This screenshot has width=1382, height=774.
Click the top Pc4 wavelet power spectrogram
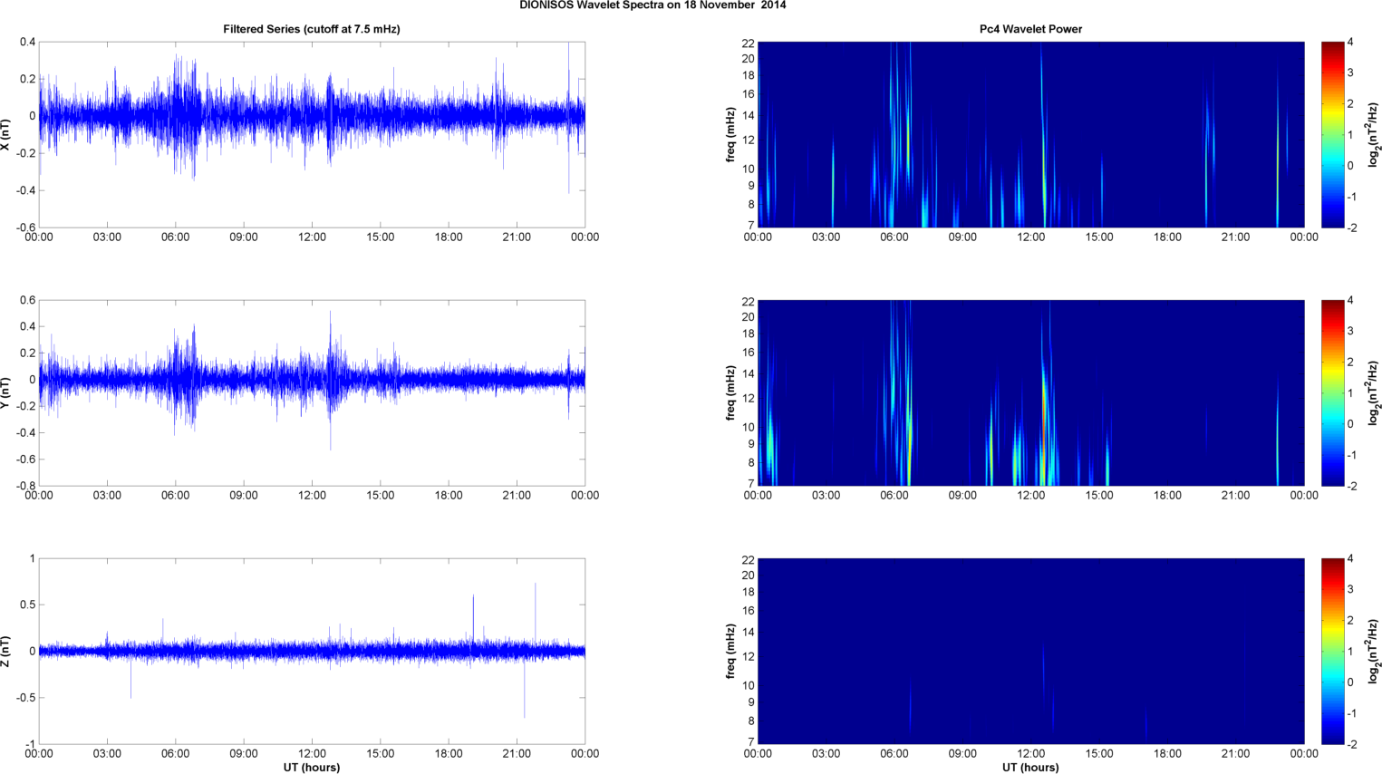(x=1030, y=135)
